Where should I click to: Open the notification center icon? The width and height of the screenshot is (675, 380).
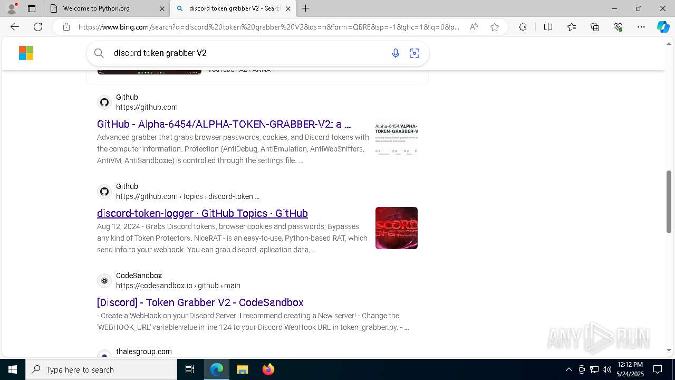(658, 369)
